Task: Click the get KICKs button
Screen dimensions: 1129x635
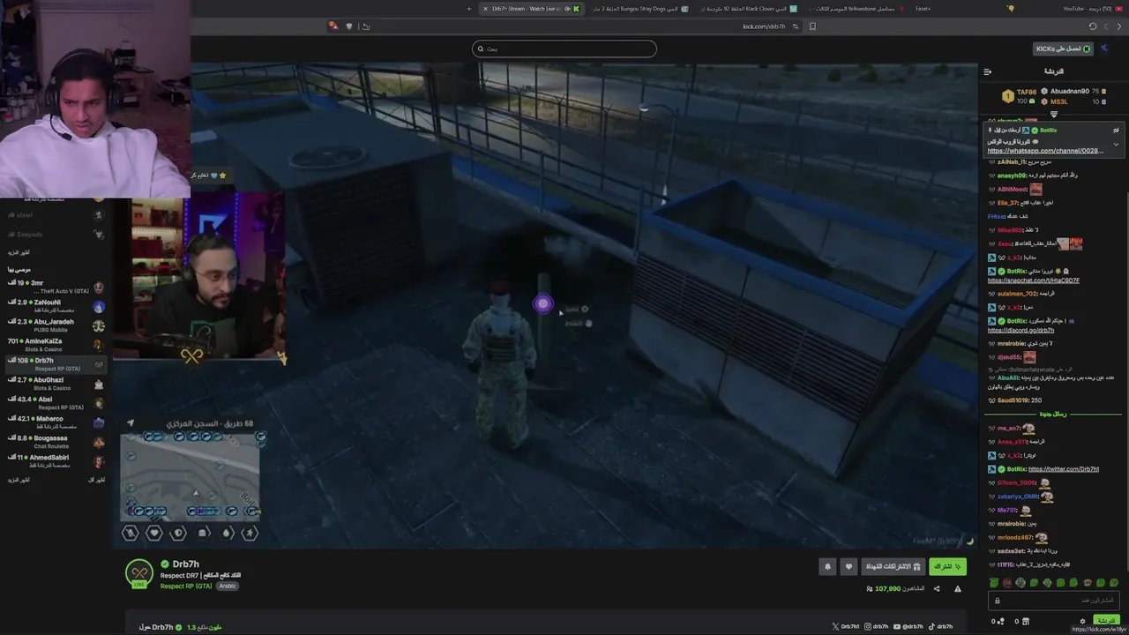Action: (x=1064, y=49)
